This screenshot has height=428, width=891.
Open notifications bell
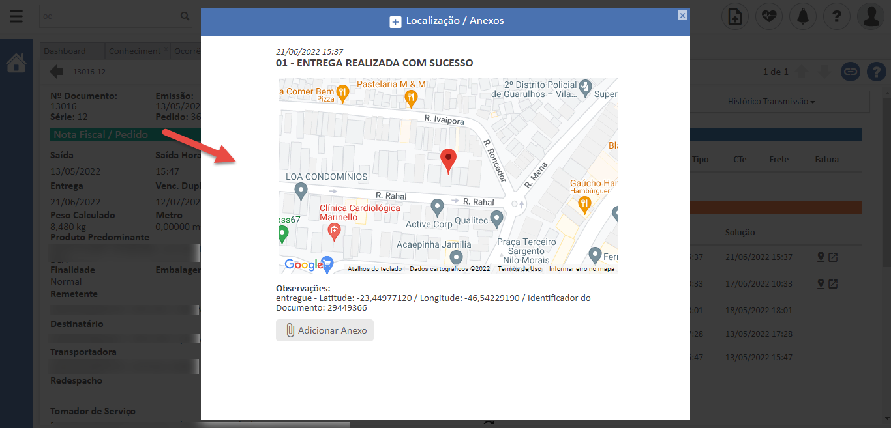[x=803, y=17]
